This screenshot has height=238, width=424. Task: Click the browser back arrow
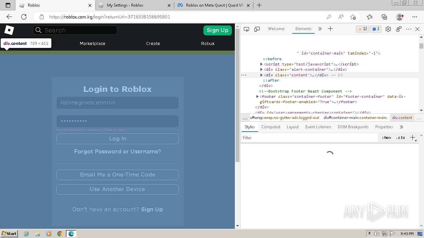[9, 17]
